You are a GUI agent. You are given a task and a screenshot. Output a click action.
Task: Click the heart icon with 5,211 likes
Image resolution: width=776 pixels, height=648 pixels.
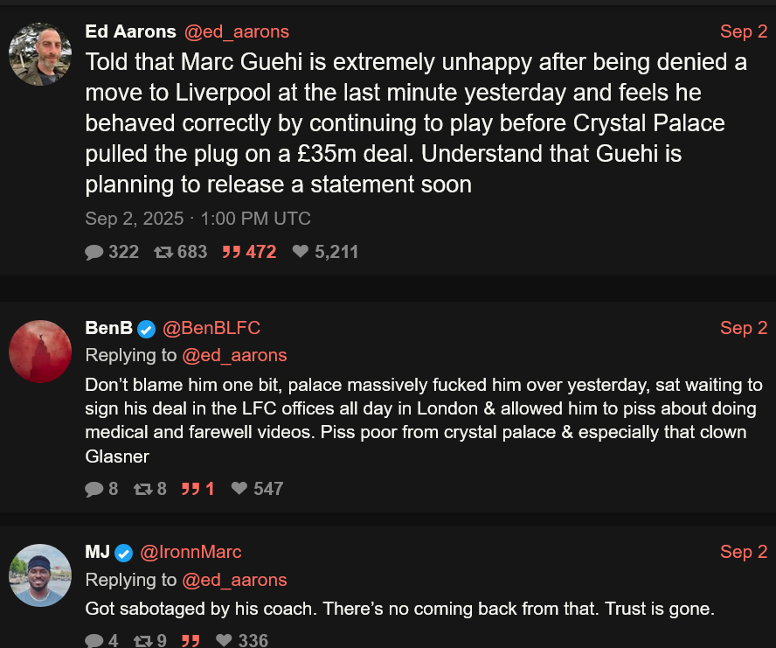[301, 251]
